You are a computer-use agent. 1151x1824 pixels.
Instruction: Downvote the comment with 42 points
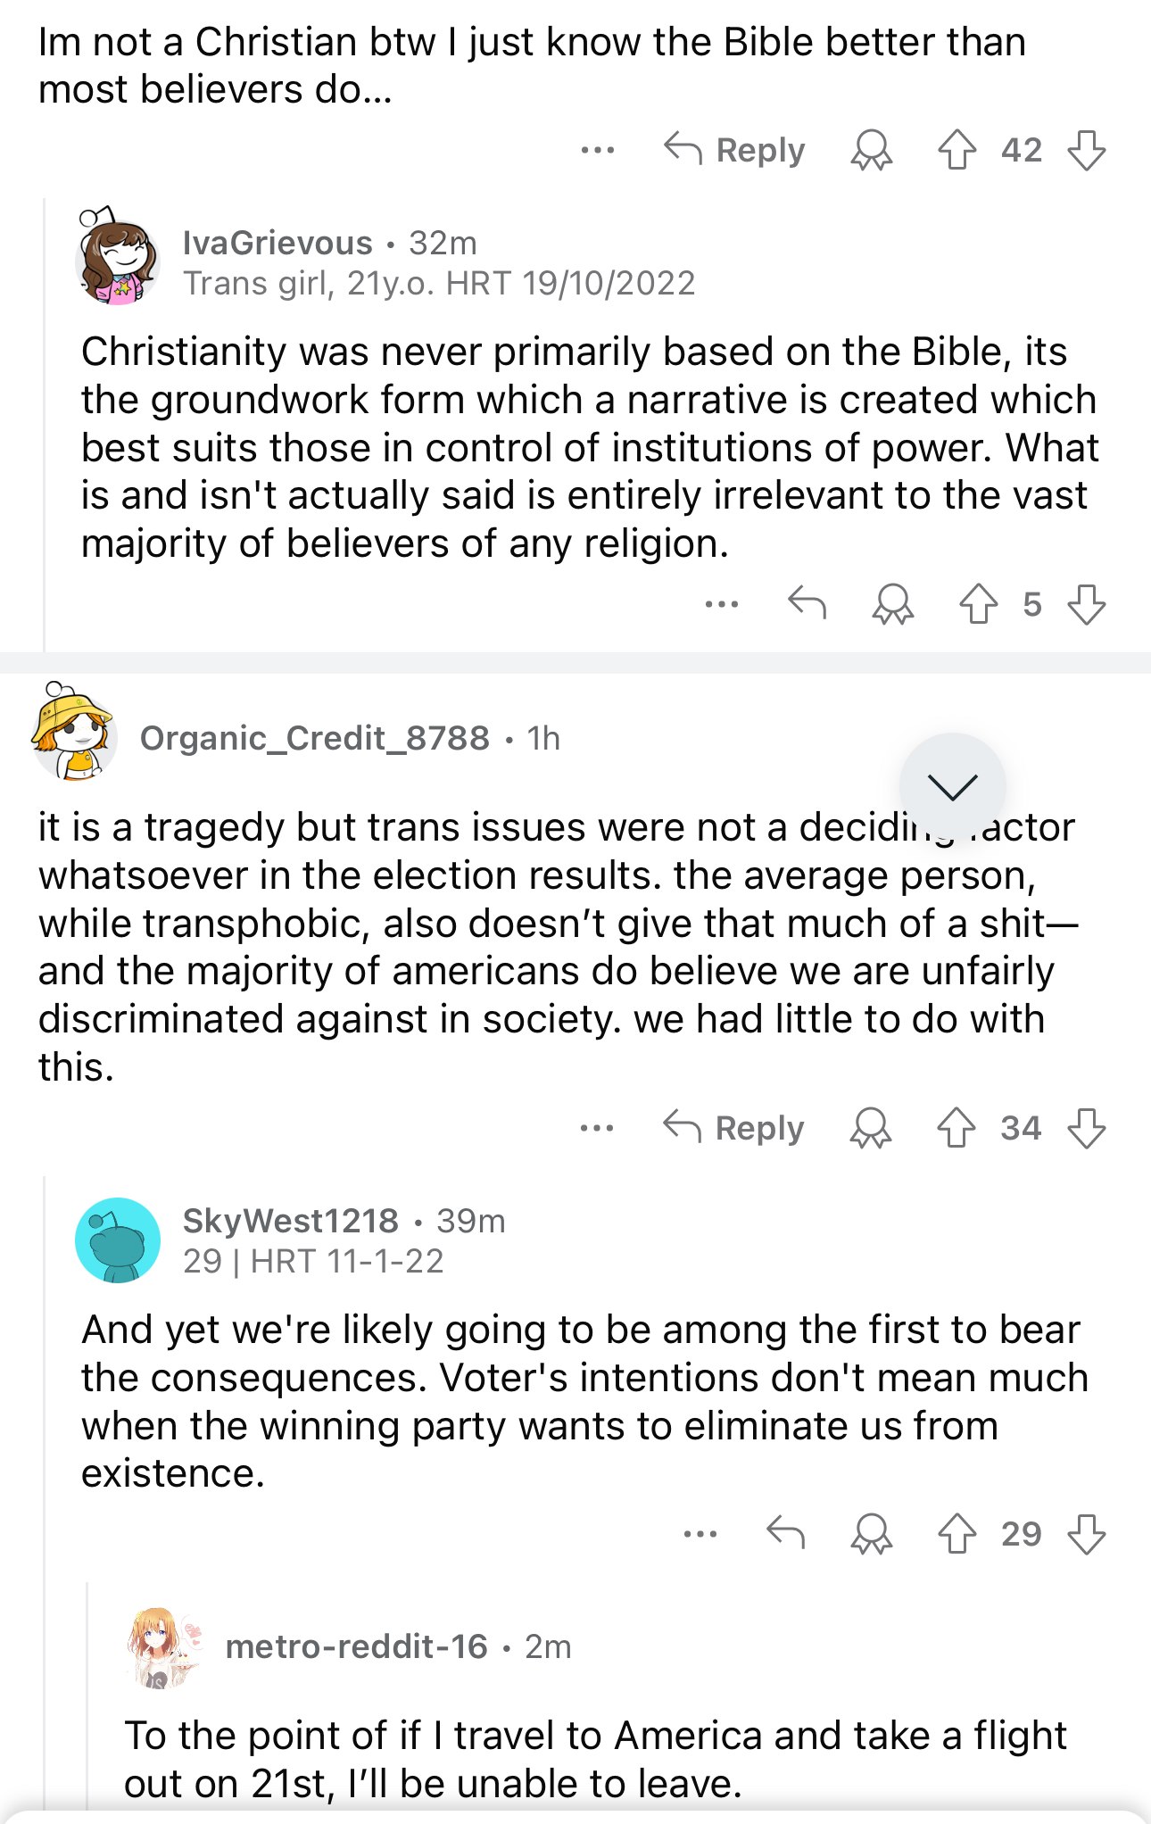pyautogui.click(x=1086, y=150)
